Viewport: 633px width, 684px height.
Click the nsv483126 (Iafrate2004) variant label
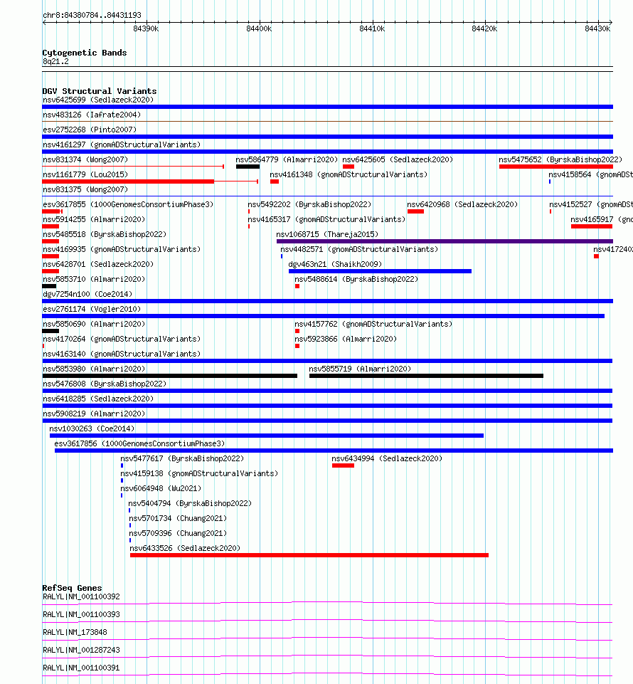[x=92, y=115]
